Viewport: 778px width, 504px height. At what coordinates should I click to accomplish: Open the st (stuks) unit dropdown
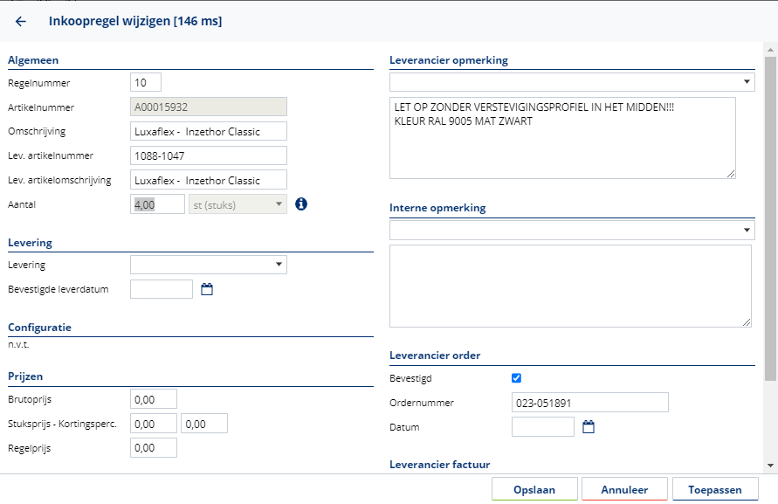pos(238,204)
